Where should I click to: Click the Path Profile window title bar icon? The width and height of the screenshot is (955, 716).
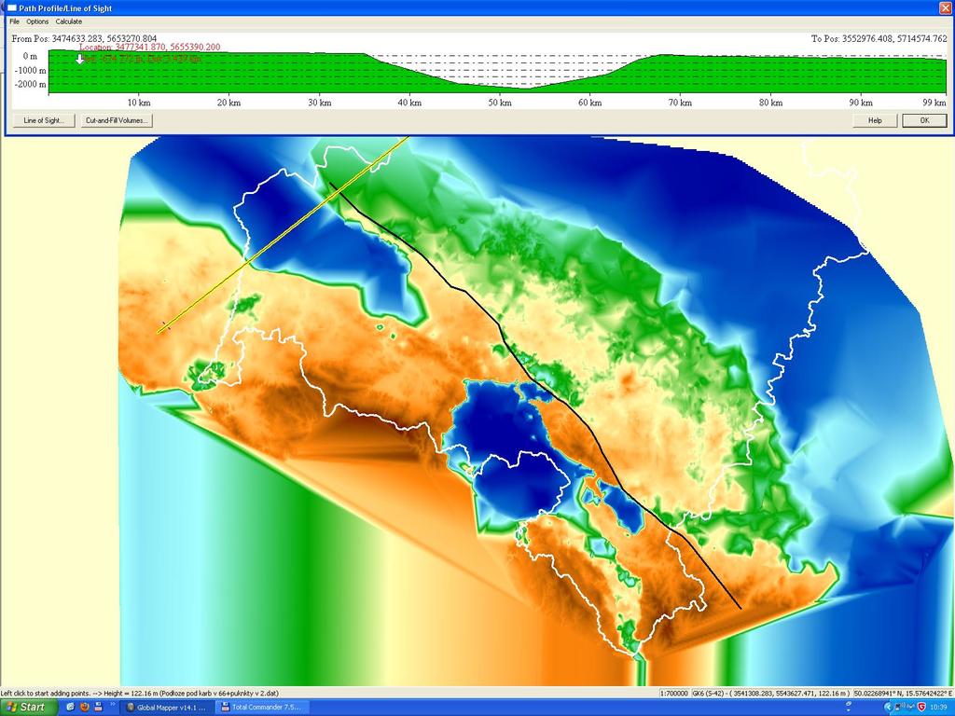click(11, 7)
